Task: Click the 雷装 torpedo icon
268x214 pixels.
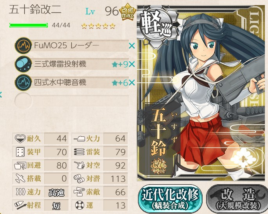Action: [79, 152]
